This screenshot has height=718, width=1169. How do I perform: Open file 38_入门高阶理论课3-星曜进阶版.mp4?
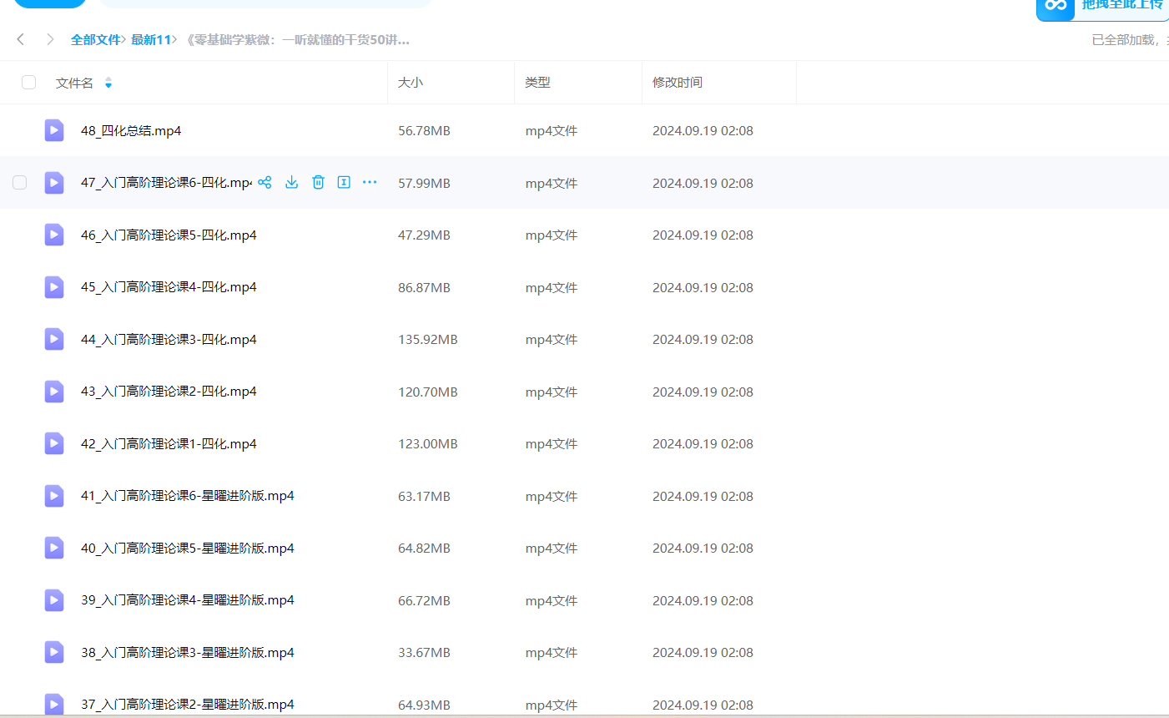188,652
